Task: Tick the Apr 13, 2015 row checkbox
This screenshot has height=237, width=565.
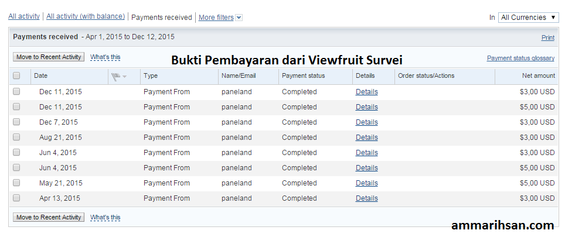Action: point(16,198)
